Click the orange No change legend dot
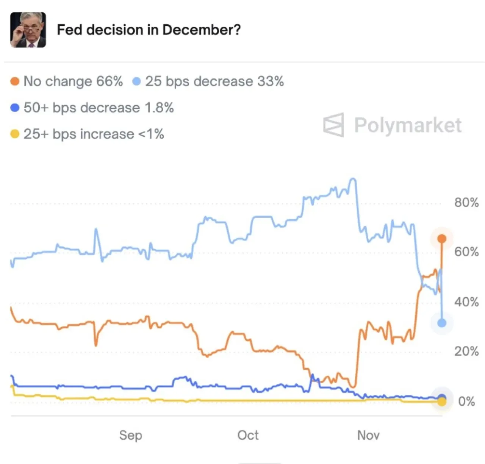Image resolution: width=485 pixels, height=464 pixels. coord(15,81)
